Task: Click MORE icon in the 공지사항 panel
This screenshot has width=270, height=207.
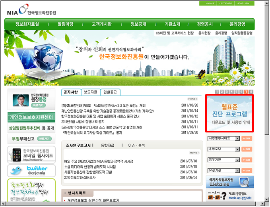Action: click(193, 99)
